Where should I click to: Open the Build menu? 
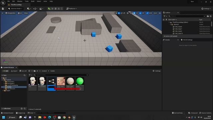point(33,1)
